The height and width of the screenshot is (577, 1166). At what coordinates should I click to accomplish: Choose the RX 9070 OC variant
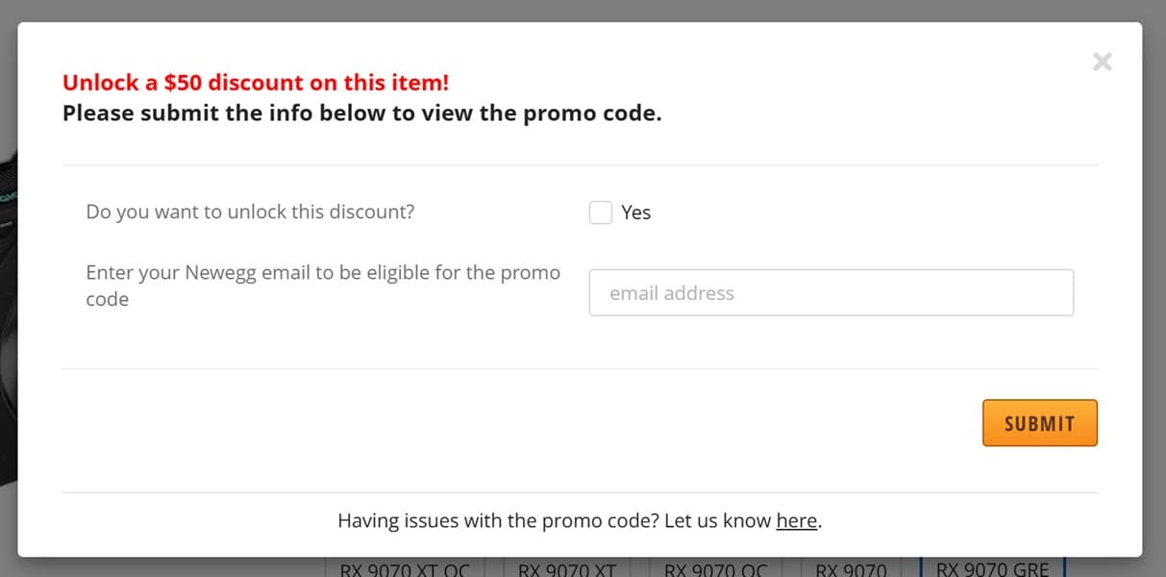point(716,567)
